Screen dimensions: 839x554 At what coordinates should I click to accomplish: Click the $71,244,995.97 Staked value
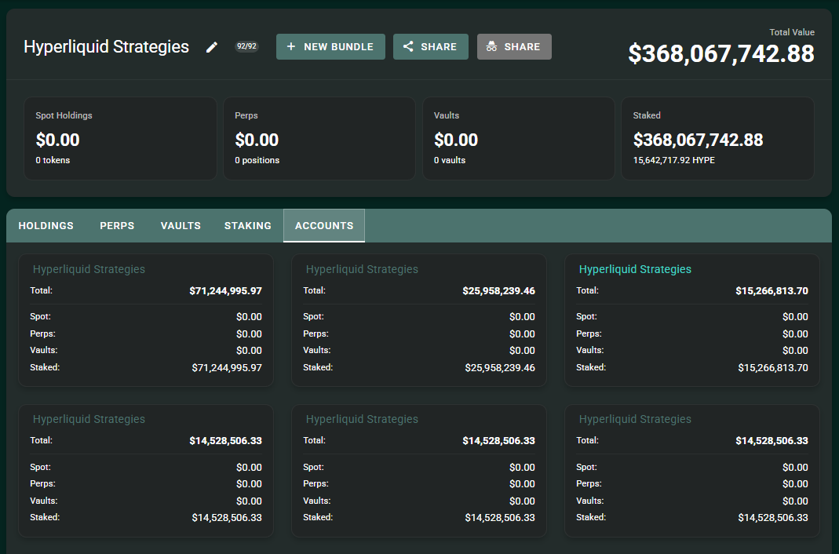[227, 368]
